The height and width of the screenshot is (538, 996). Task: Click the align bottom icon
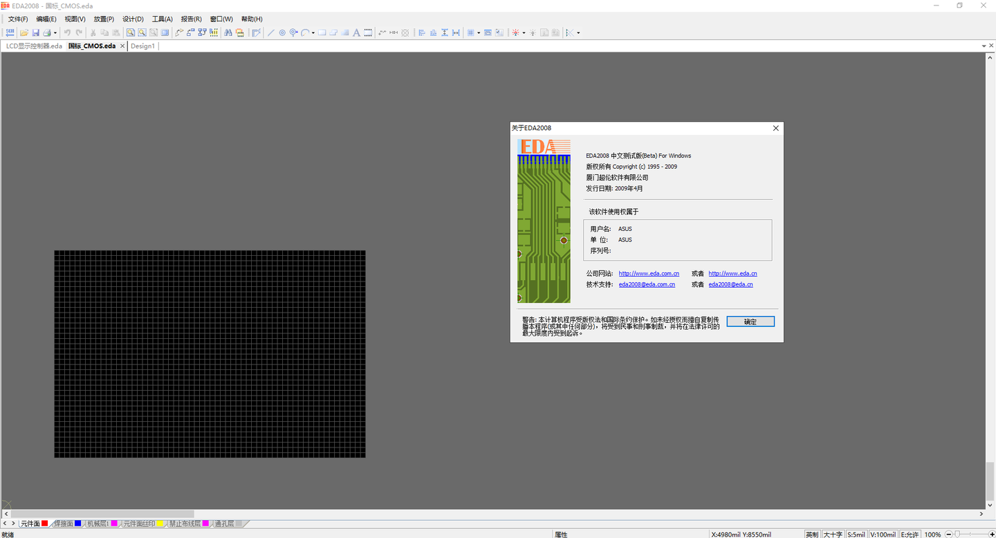(x=434, y=33)
